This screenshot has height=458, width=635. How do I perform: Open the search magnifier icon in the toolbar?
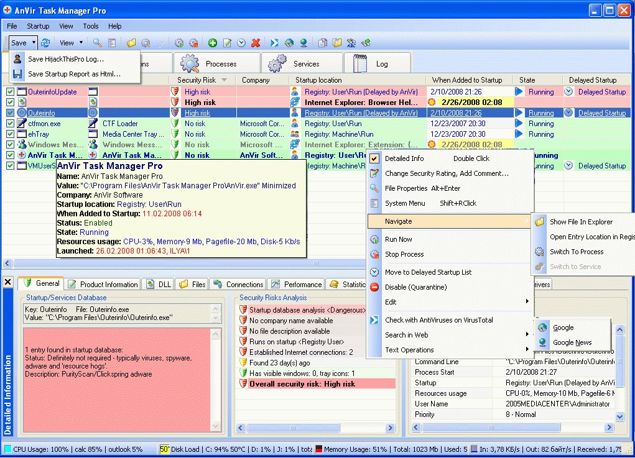[x=96, y=42]
